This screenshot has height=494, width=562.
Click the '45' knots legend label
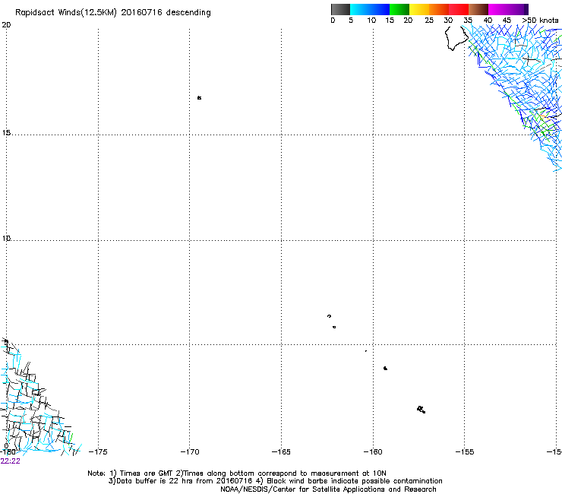click(x=507, y=21)
